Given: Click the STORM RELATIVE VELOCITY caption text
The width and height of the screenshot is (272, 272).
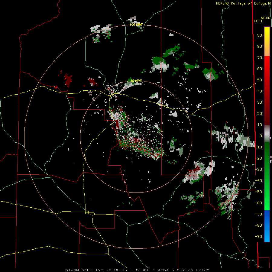Looking at the screenshot, I should click(96, 270).
